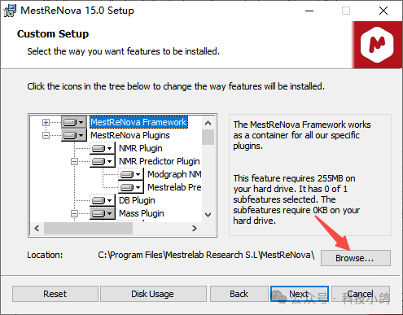The image size is (403, 315).
Task: Open install-option icon for NMR Predictor Plugin
Action: [x=102, y=161]
